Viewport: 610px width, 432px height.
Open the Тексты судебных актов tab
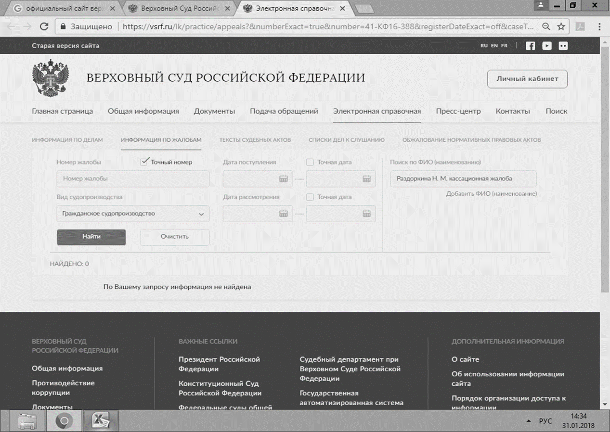point(255,140)
